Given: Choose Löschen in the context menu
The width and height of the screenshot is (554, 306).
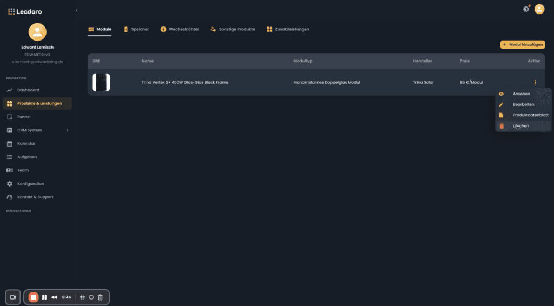Looking at the screenshot, I should pyautogui.click(x=523, y=126).
